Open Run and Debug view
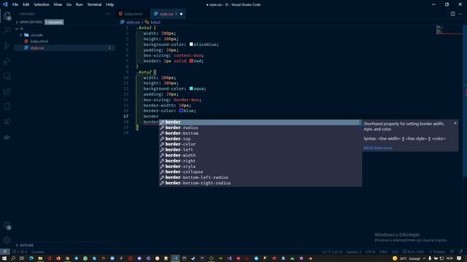467x262 pixels. tap(7, 61)
